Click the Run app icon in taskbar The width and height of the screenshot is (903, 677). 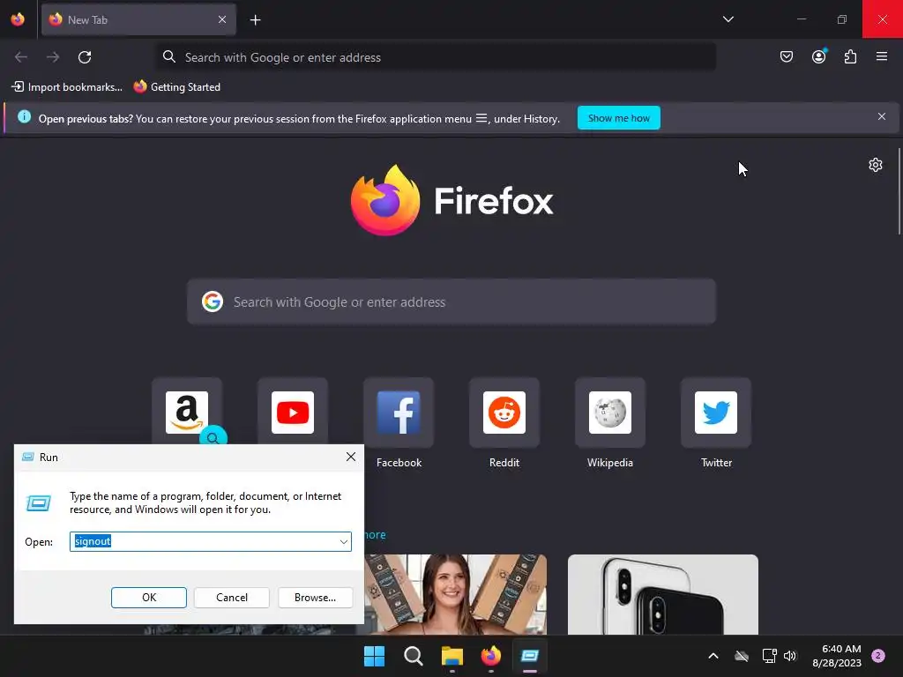(x=529, y=656)
